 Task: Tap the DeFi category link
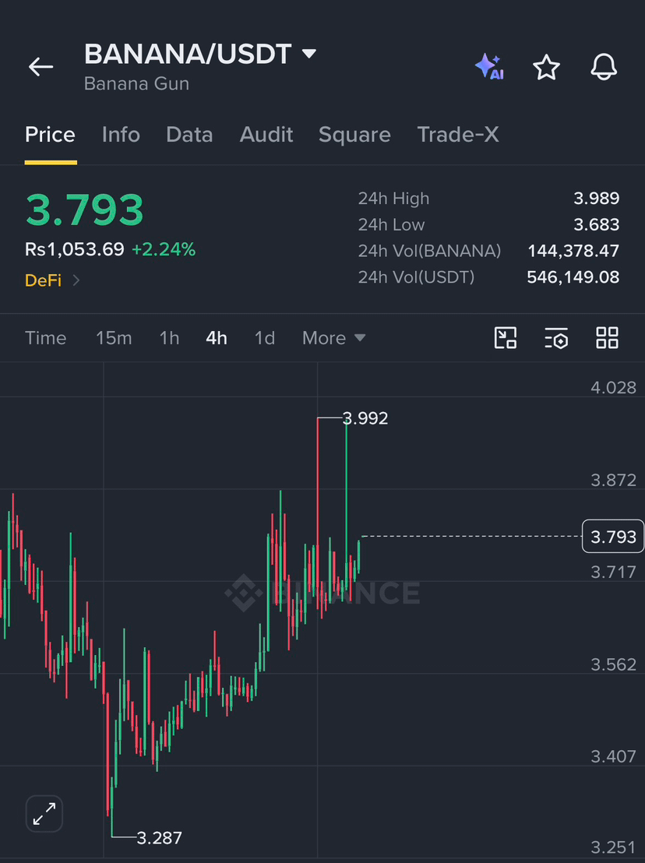click(43, 280)
